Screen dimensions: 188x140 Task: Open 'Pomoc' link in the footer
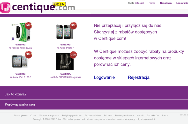point(165,115)
